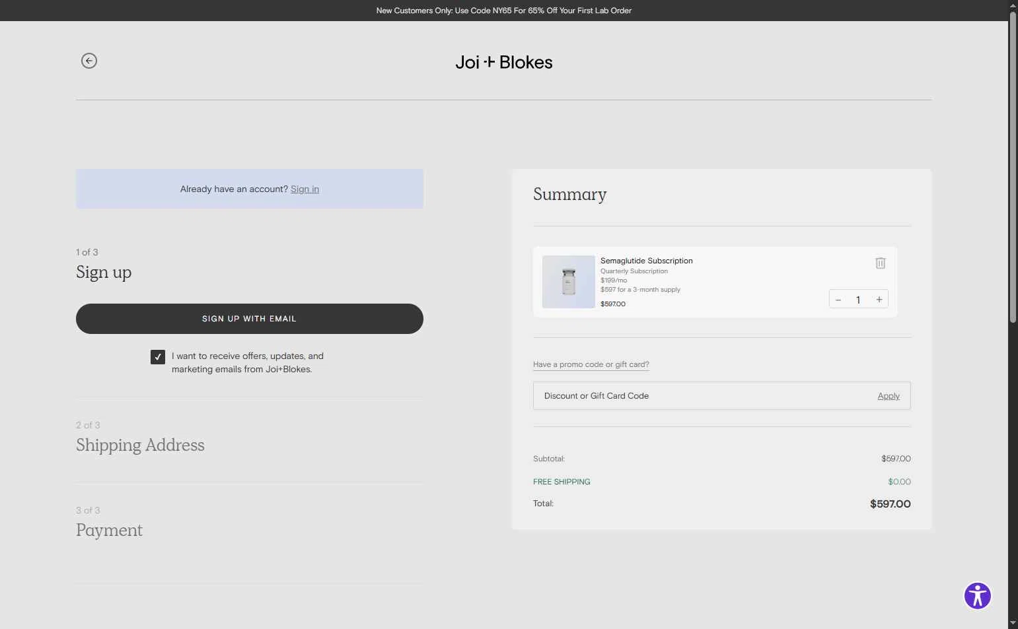The height and width of the screenshot is (629, 1018).
Task: Click the Sign up heading
Action: point(104,272)
